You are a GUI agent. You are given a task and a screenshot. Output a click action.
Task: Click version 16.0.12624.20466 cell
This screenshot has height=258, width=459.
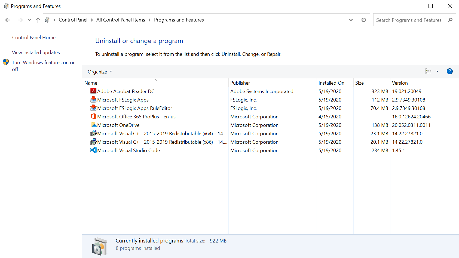pyautogui.click(x=411, y=117)
